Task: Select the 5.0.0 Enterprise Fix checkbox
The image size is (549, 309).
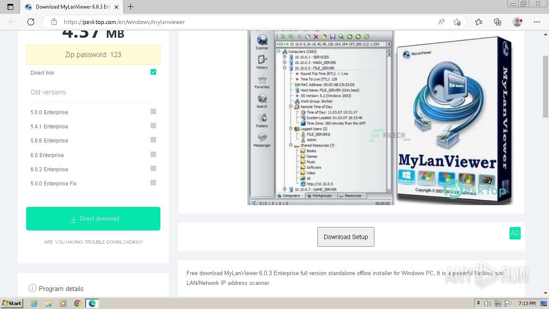Action: pos(153,183)
